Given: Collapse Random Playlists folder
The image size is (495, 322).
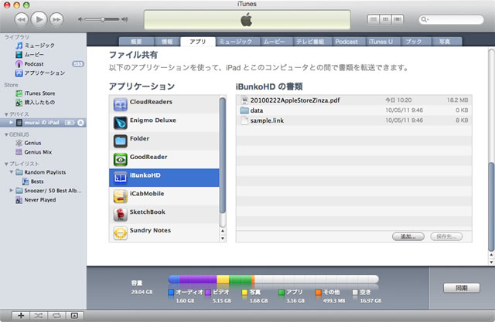Looking at the screenshot, I should pos(12,172).
